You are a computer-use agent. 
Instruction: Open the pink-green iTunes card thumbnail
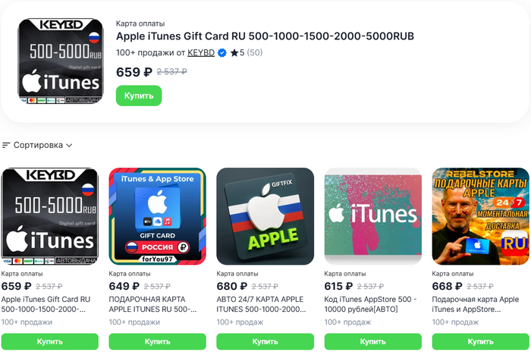[373, 216]
